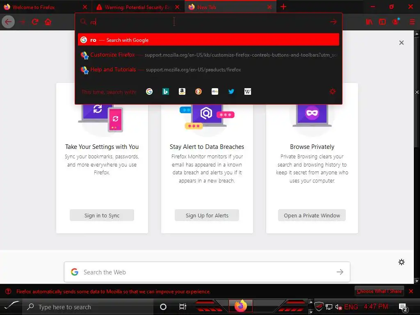Dismiss the onboarding cards section
This screenshot has height=315, width=420.
click(x=401, y=43)
